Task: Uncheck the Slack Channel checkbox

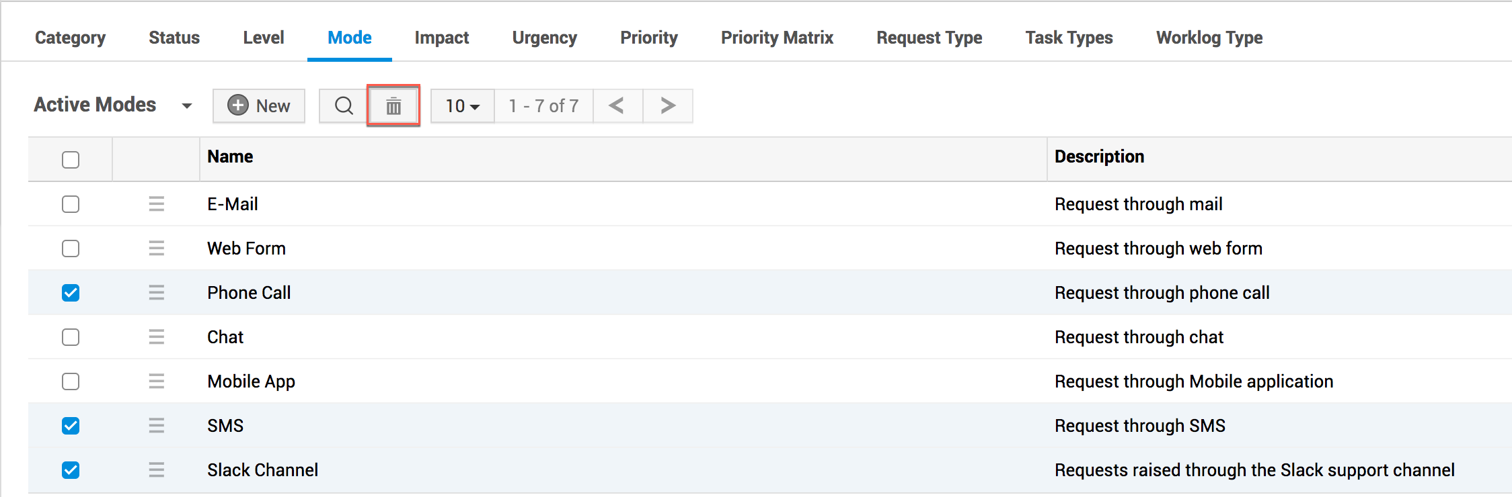Action: pyautogui.click(x=71, y=470)
